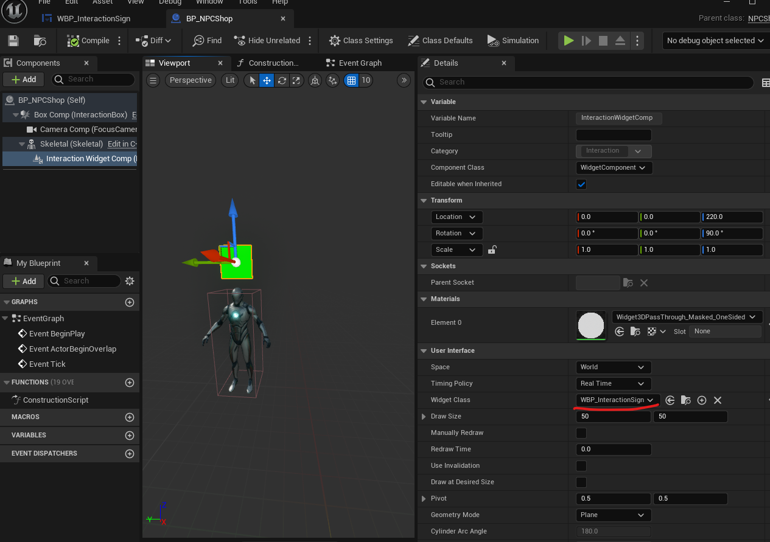Screen dimensions: 770x542
Task: Click Browse to asset in Content Browser icon
Action: [x=40, y=41]
